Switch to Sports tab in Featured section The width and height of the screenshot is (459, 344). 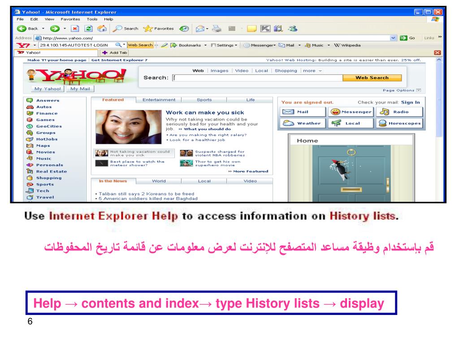click(x=204, y=100)
